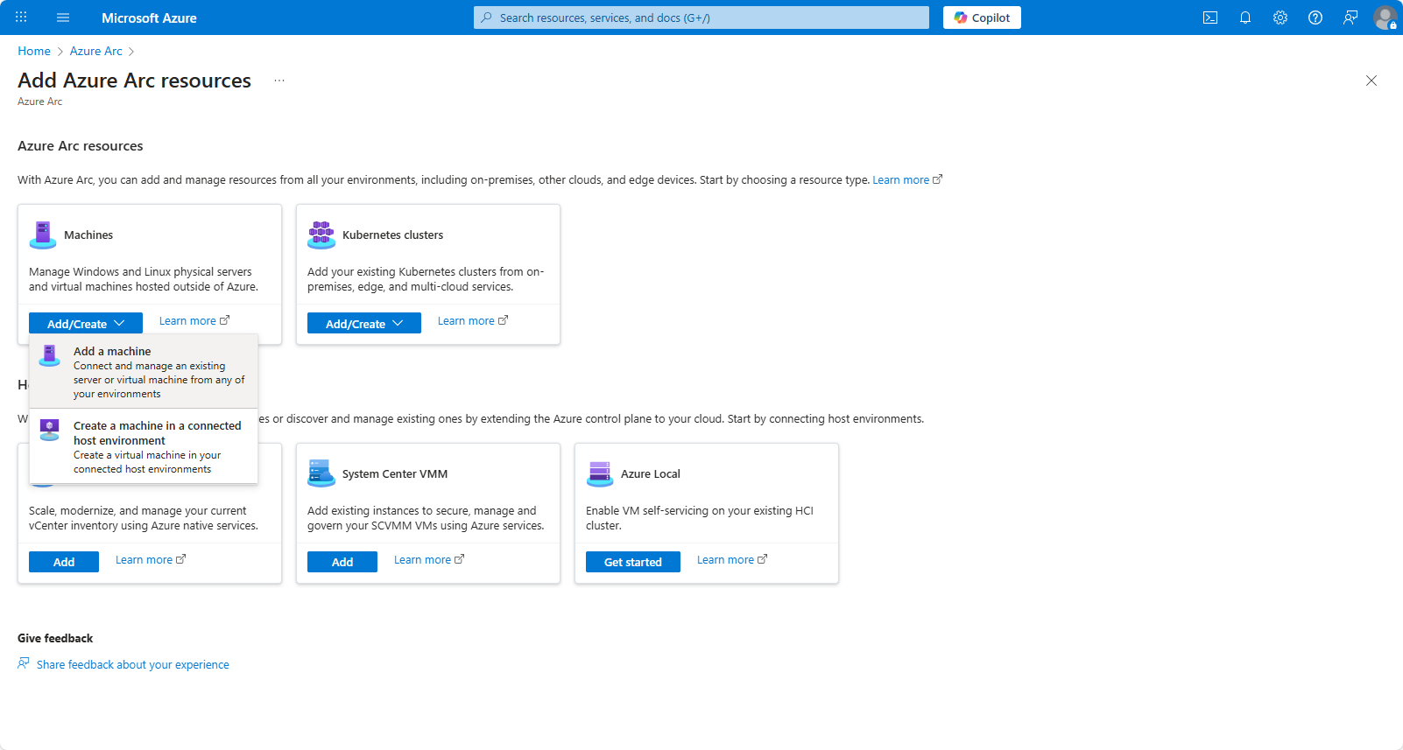This screenshot has width=1403, height=750.
Task: Open Share feedback about your experience link
Action: tap(132, 665)
